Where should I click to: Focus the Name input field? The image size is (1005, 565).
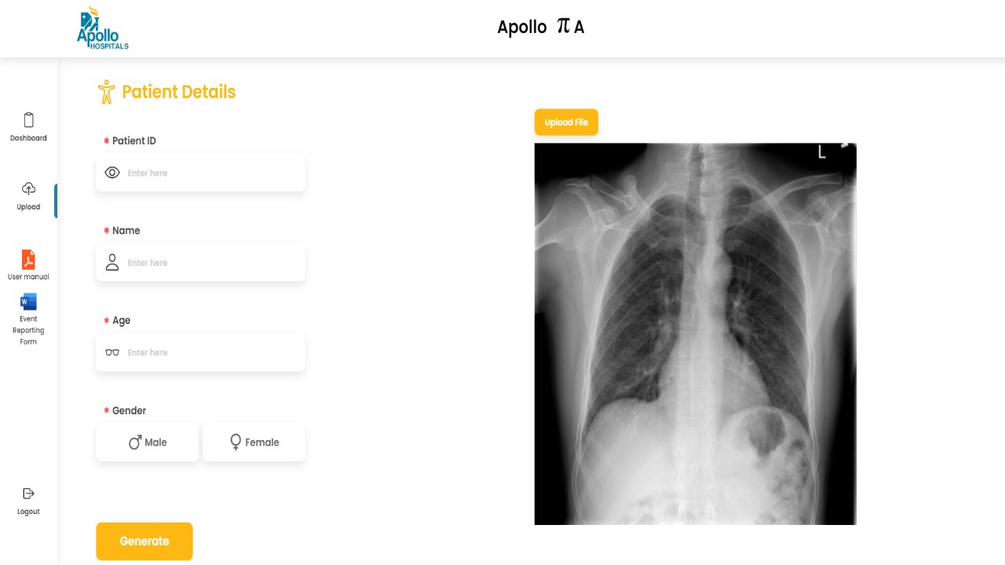pyautogui.click(x=200, y=262)
